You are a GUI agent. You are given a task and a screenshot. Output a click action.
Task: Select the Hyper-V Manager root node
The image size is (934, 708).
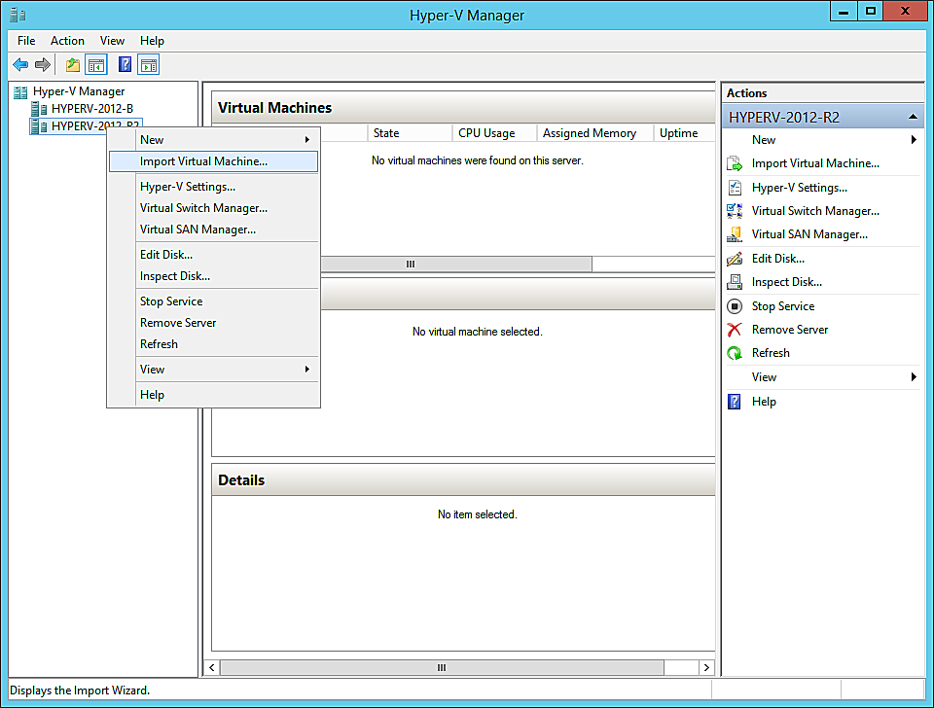[x=79, y=91]
